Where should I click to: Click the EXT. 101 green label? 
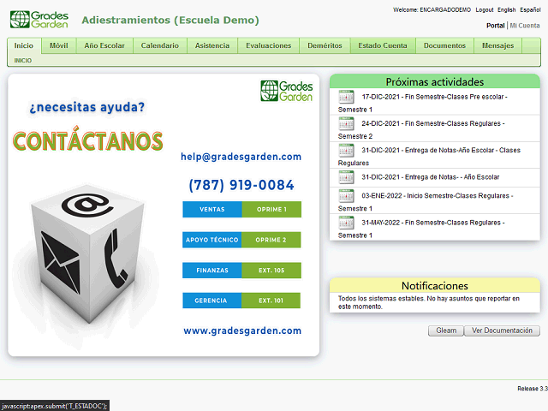tap(271, 301)
